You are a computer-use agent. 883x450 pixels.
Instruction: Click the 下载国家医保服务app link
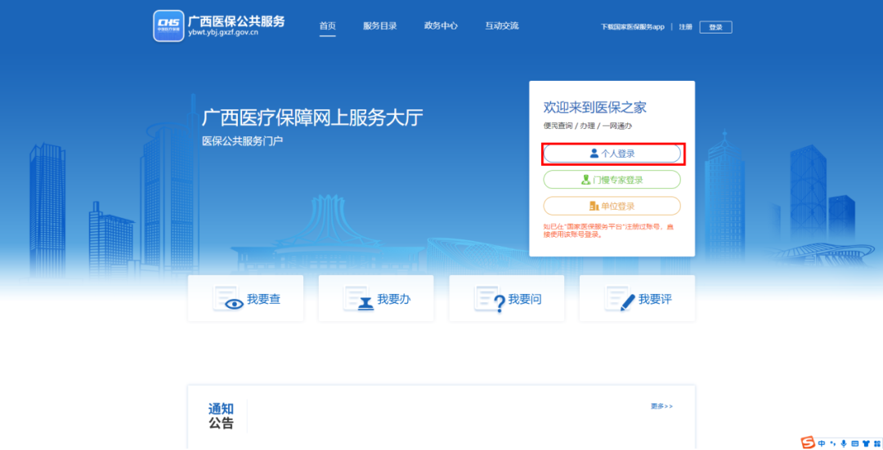click(x=632, y=27)
